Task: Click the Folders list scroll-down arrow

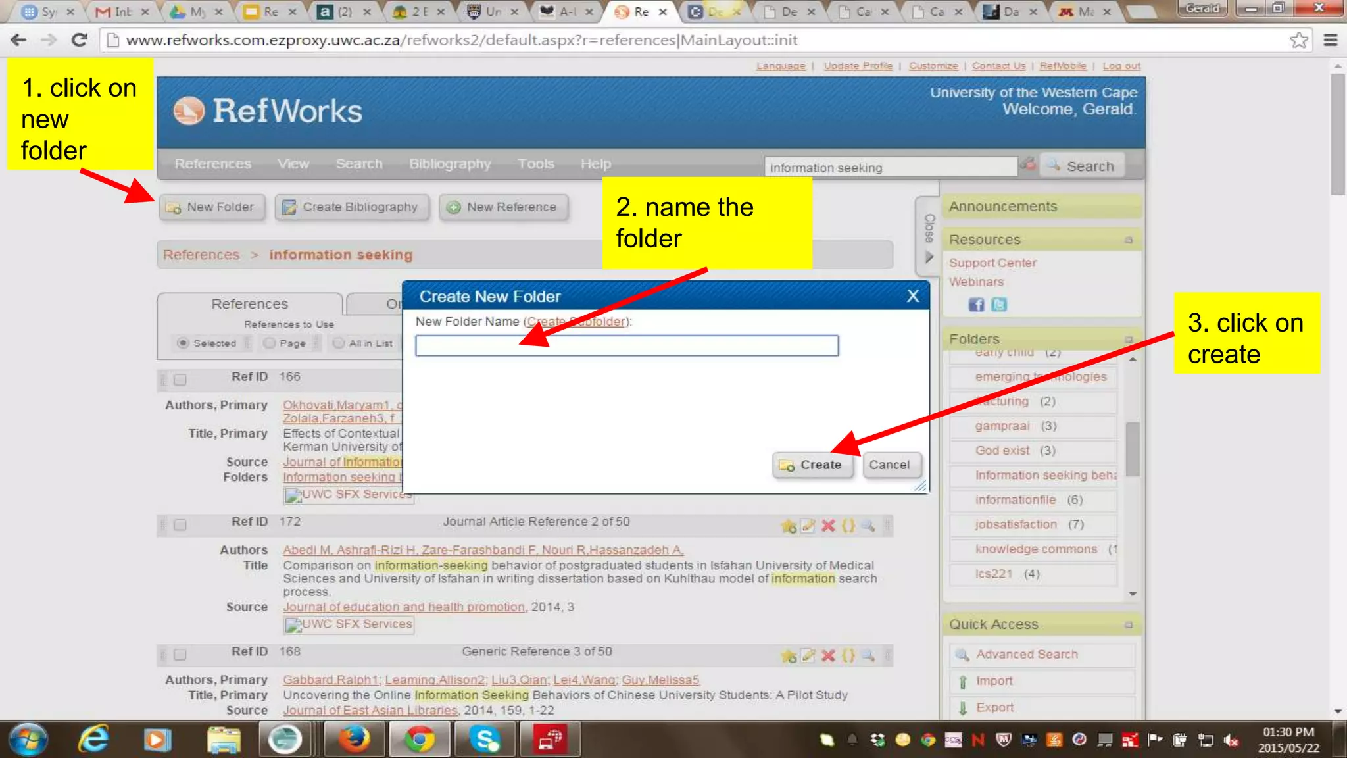Action: 1133,594
